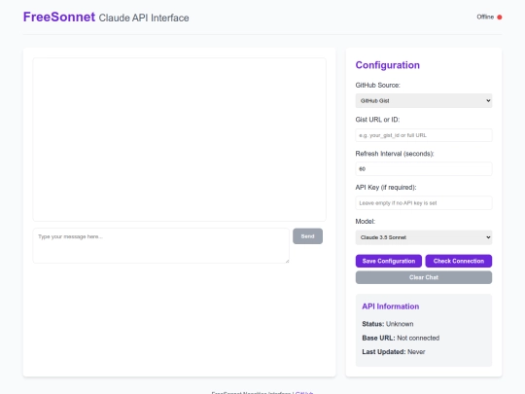Click the Offline status label
Screen dimensions: 525x394
[485, 17]
